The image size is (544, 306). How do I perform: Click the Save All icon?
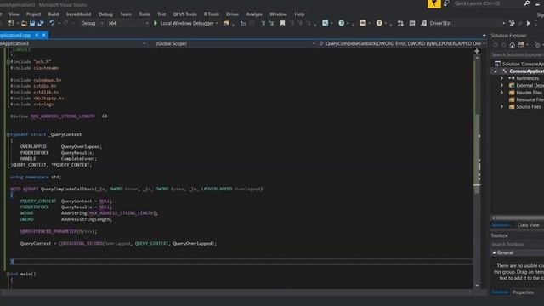(x=41, y=23)
